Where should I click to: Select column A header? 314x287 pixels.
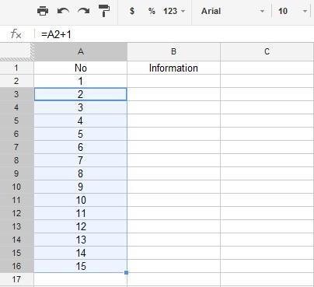click(x=81, y=51)
